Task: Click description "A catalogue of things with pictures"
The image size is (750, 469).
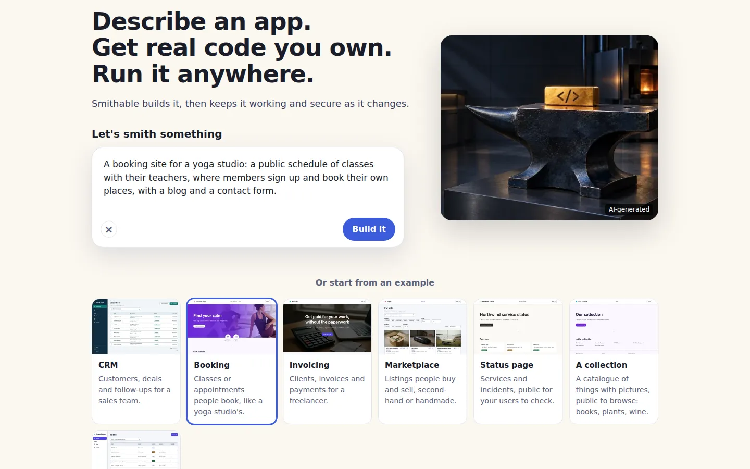Action: coord(613,395)
